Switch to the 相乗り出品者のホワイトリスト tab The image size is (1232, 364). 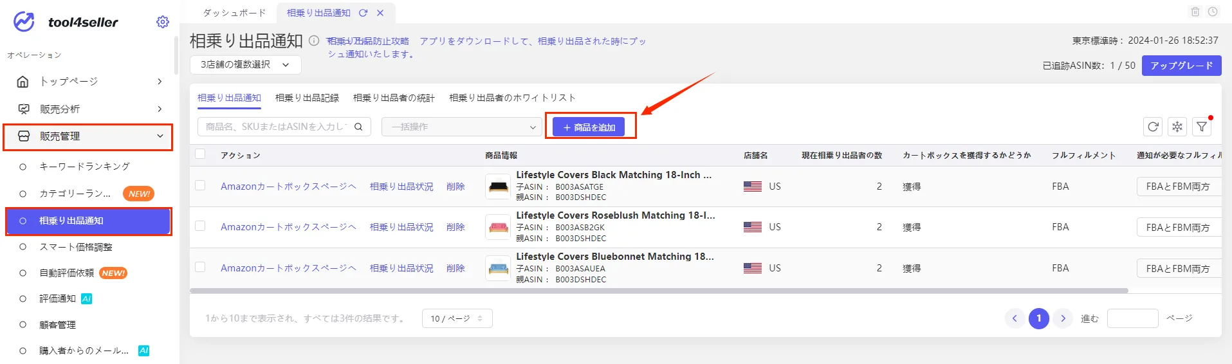(x=512, y=98)
